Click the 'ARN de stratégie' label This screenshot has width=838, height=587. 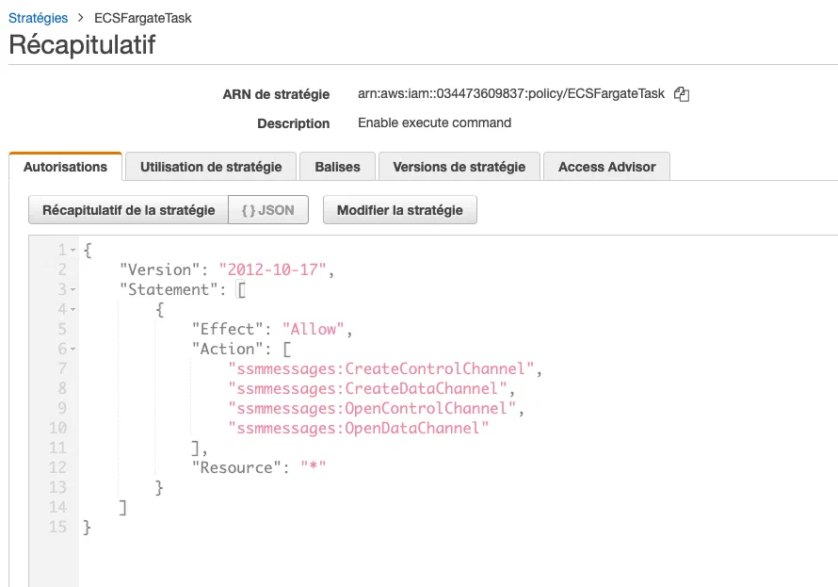pyautogui.click(x=276, y=94)
